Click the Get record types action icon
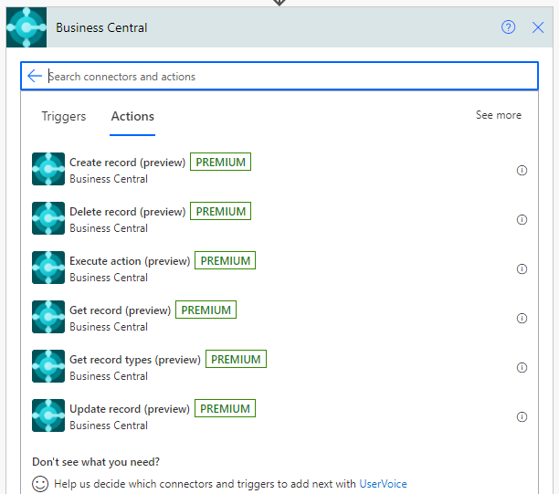Screen dimensions: 559x494 click(x=48, y=366)
